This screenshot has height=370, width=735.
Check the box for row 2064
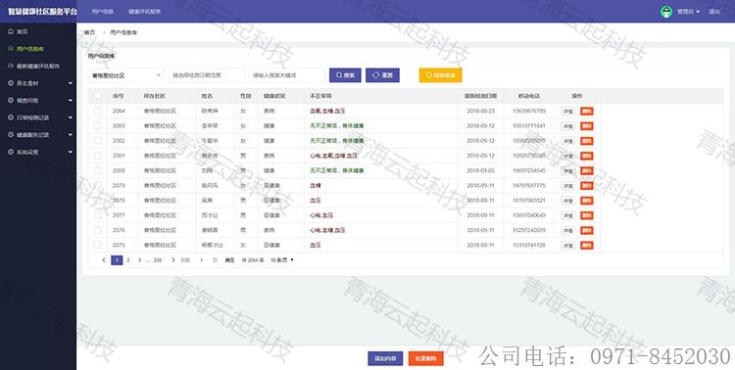97,111
